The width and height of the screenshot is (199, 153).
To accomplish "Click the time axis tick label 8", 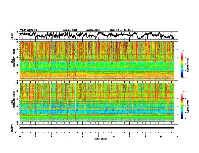I will tap(145, 136).
